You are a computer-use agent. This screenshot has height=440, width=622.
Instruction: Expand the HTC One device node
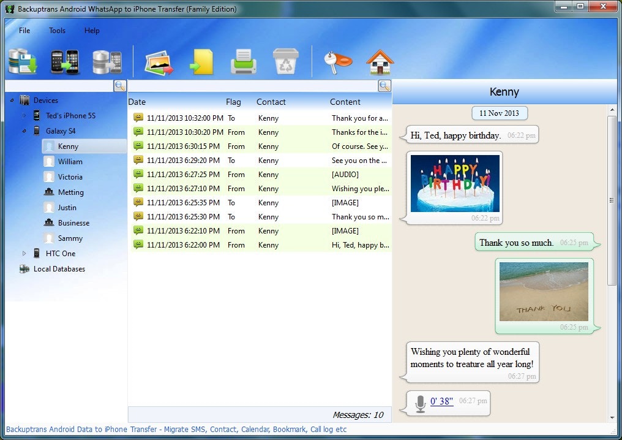[25, 253]
